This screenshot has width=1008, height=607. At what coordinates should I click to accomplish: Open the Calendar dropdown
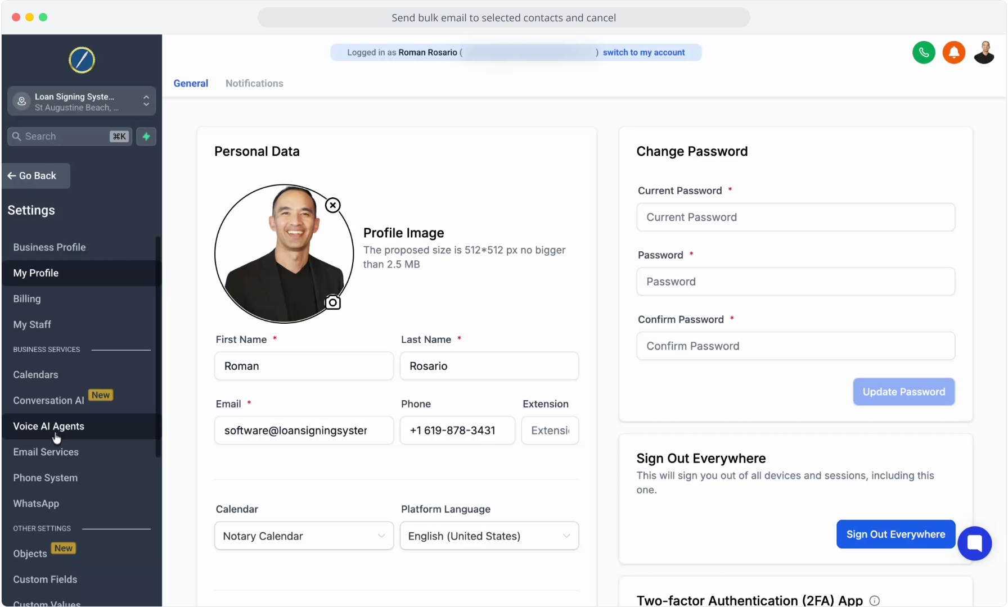(x=304, y=536)
